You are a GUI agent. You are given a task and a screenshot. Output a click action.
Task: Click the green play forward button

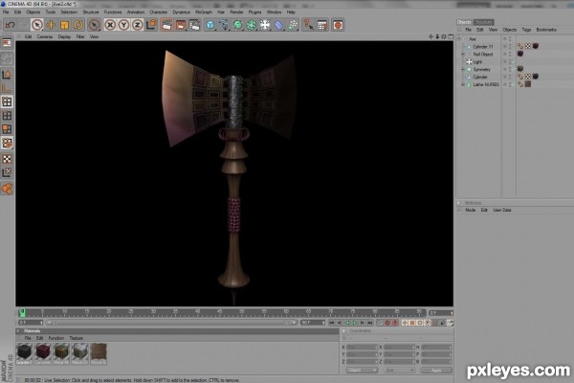(x=354, y=323)
